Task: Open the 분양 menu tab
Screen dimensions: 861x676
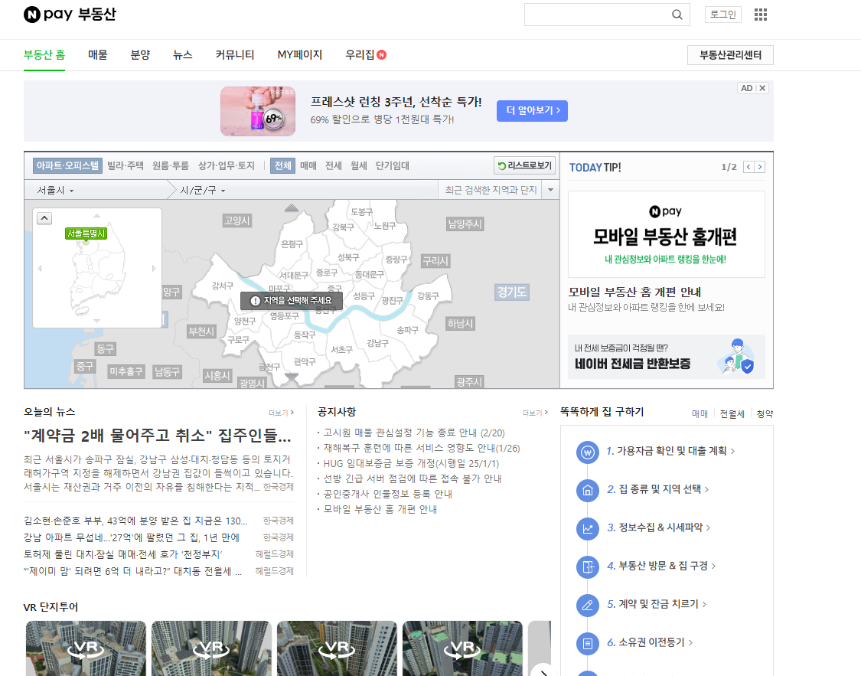Action: click(x=140, y=54)
